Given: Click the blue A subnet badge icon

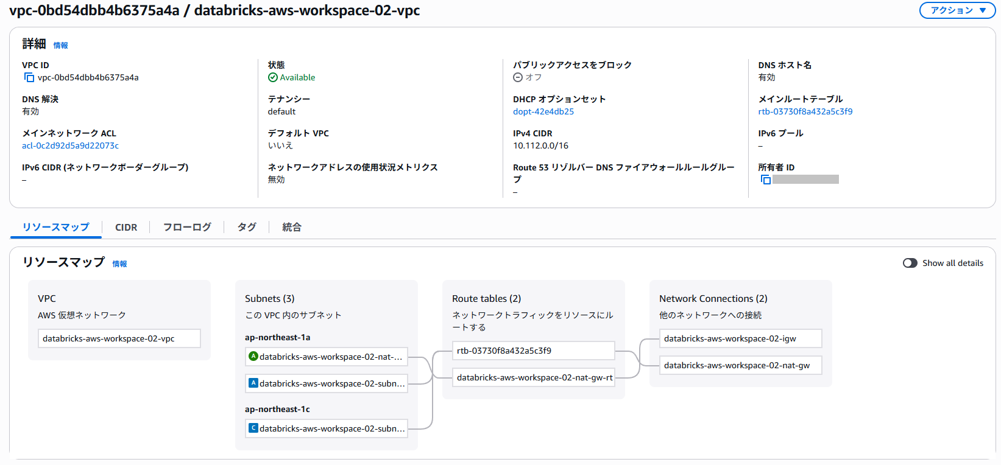Looking at the screenshot, I should (x=253, y=383).
